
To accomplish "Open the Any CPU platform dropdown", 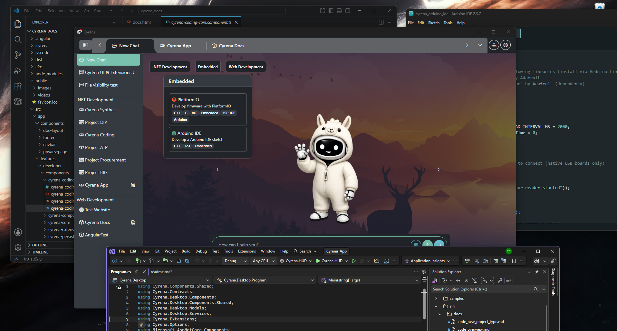I will coord(264,261).
